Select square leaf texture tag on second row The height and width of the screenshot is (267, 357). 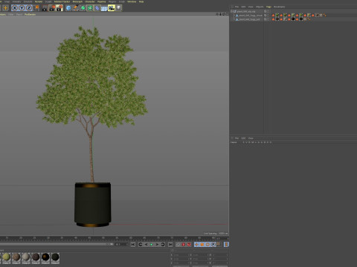click(309, 16)
